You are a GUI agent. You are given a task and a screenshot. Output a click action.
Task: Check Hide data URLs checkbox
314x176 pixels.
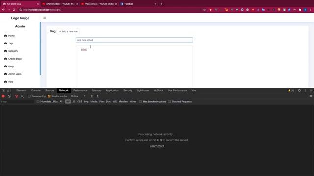point(38,102)
